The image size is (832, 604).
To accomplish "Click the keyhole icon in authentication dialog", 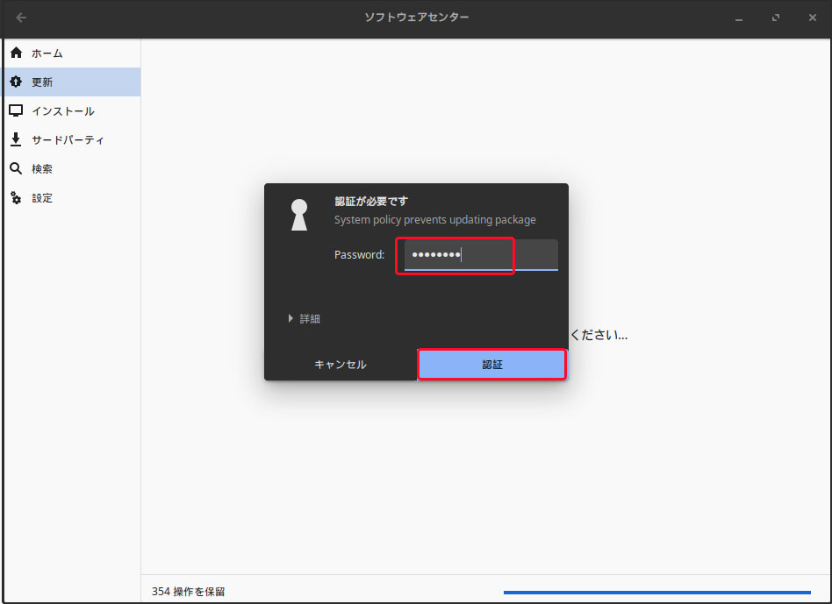I will coord(299,215).
